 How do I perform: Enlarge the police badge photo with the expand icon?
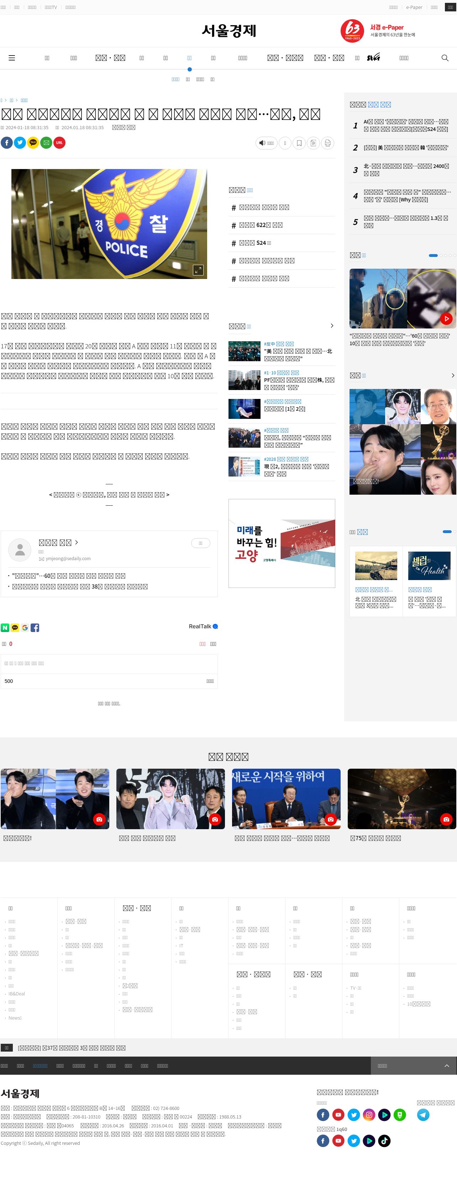(x=198, y=270)
